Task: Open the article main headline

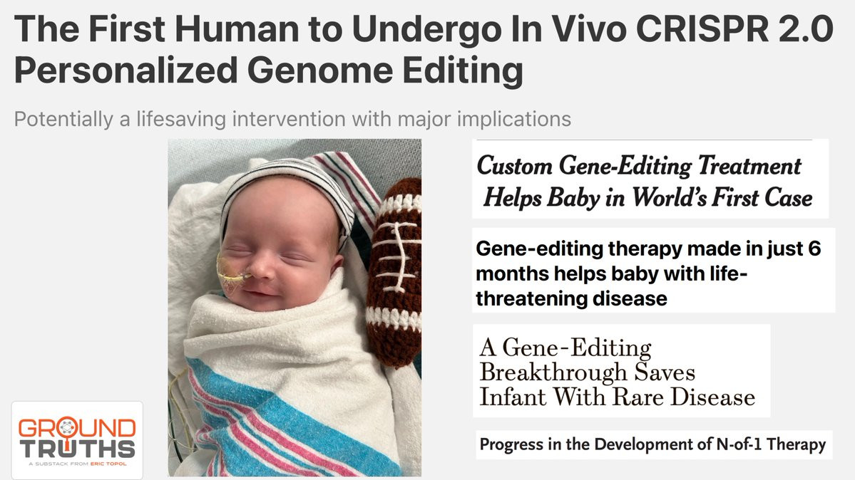Action: [423, 50]
